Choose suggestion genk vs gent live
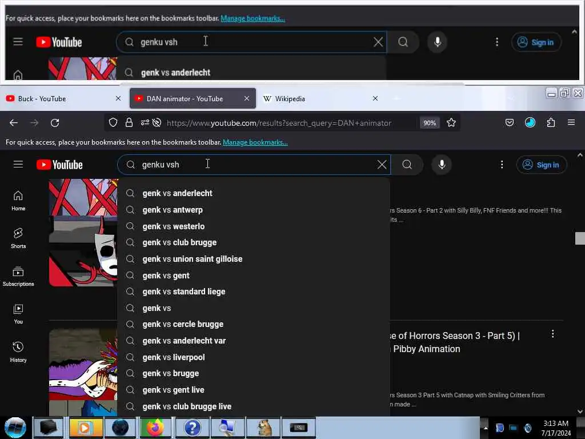 point(254,390)
